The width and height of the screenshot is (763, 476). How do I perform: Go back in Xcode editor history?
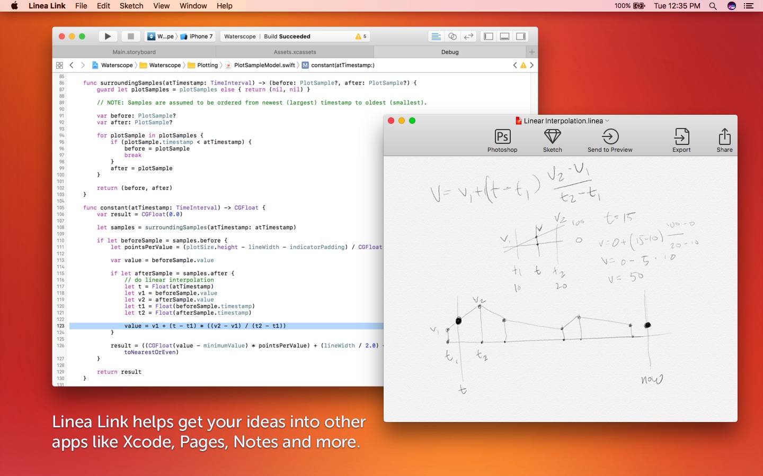point(72,65)
